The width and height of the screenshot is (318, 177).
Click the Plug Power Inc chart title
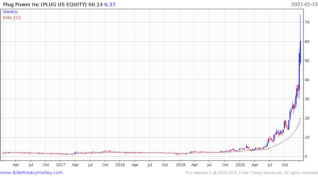[44, 4]
